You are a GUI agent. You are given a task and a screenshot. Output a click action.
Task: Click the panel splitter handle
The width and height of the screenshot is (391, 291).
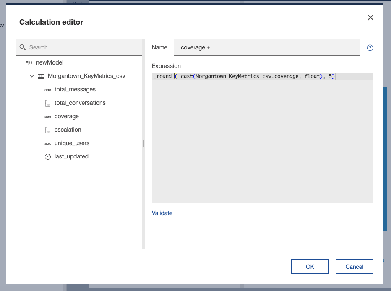click(143, 143)
